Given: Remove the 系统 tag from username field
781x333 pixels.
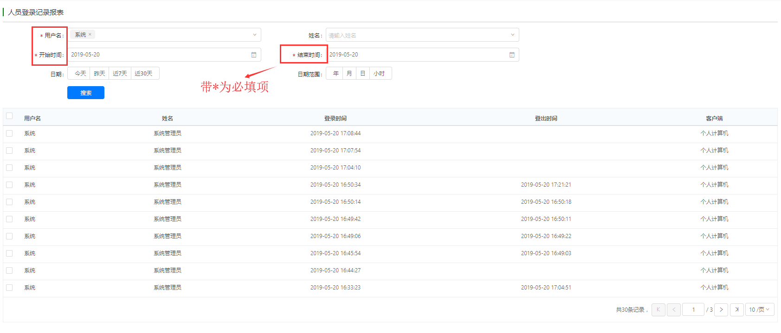Looking at the screenshot, I should click(90, 34).
